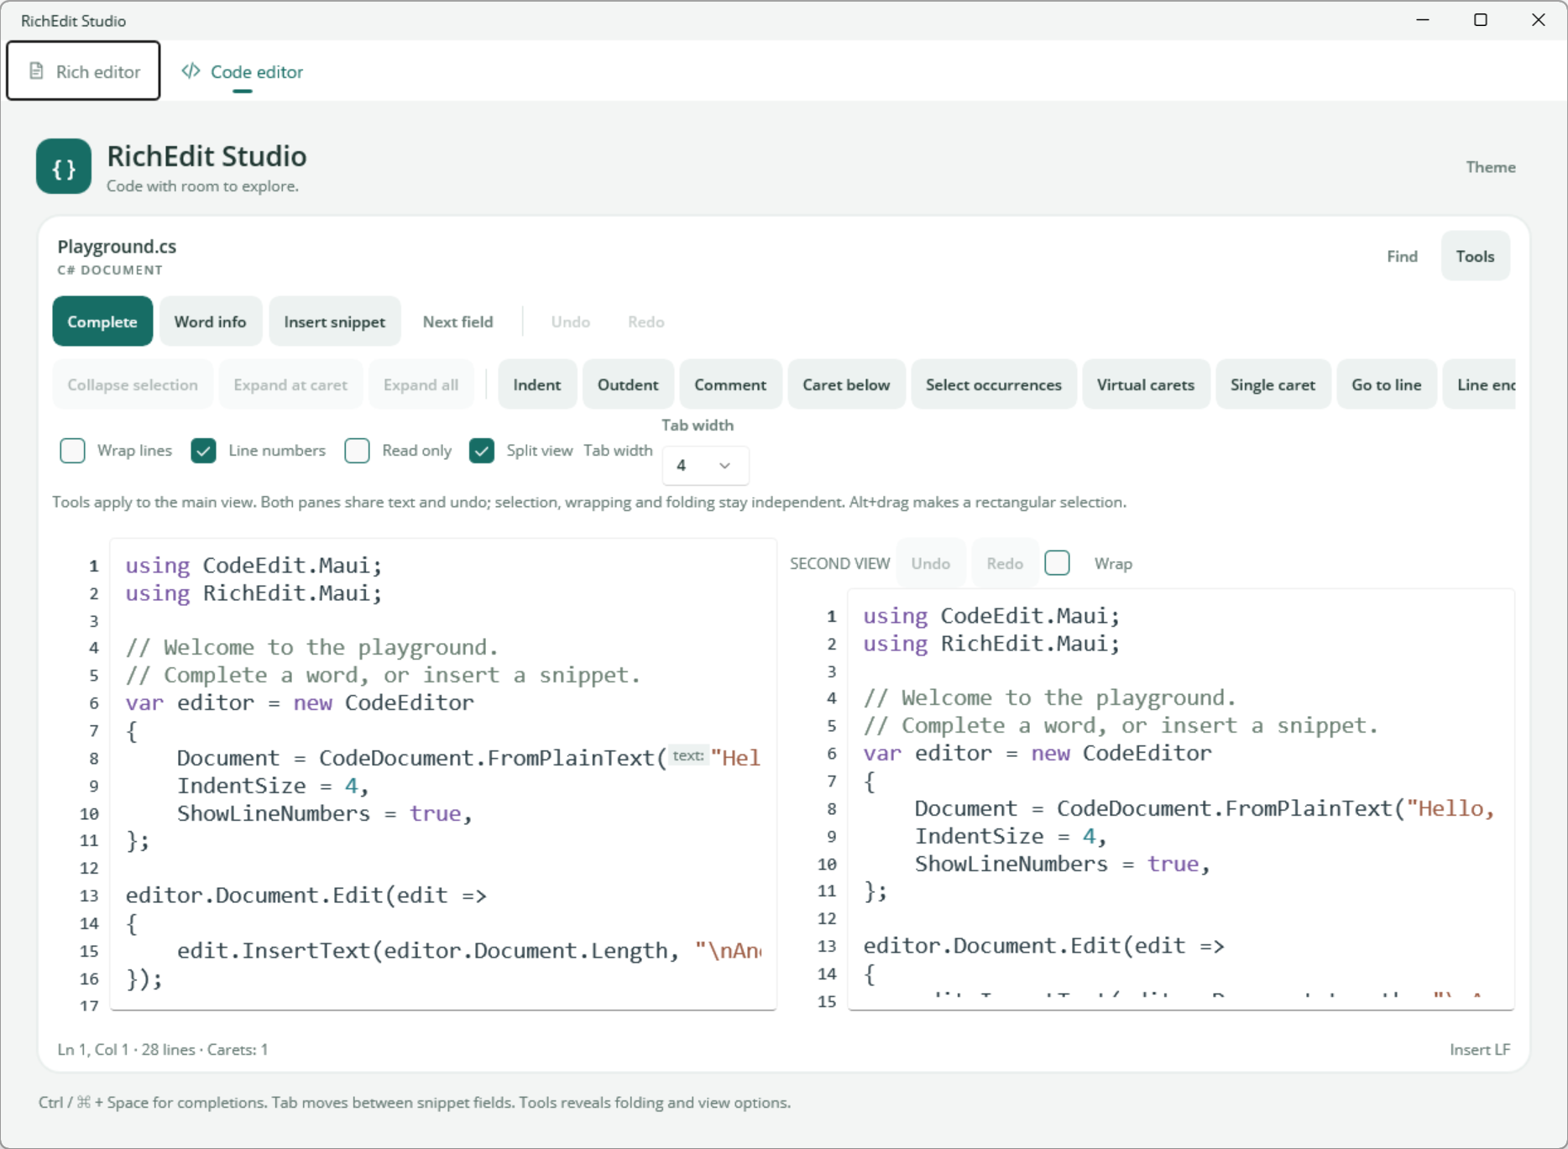Click the main toolbar Redo button
Image resolution: width=1568 pixels, height=1149 pixels.
[645, 321]
